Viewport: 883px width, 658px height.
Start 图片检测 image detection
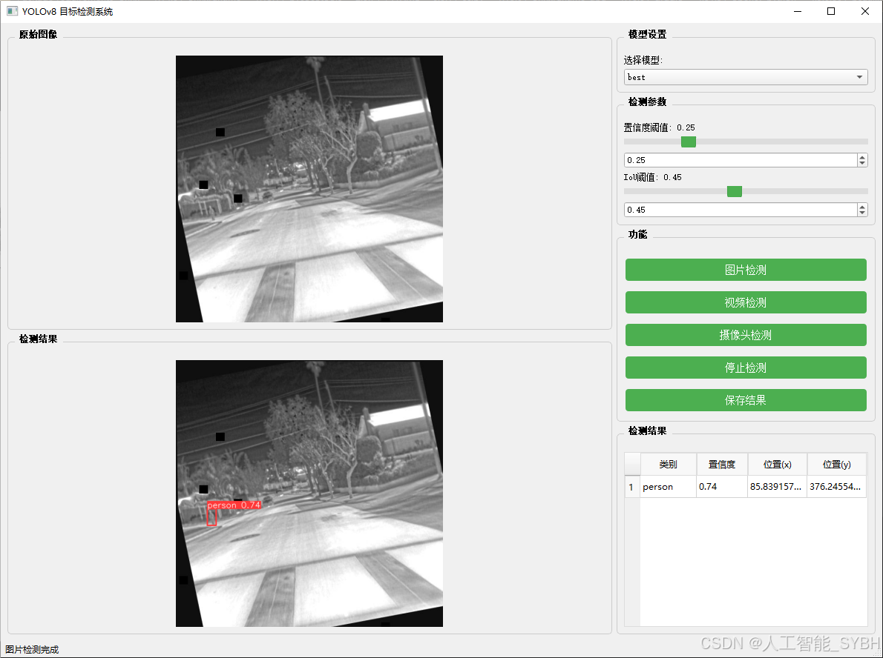(746, 270)
